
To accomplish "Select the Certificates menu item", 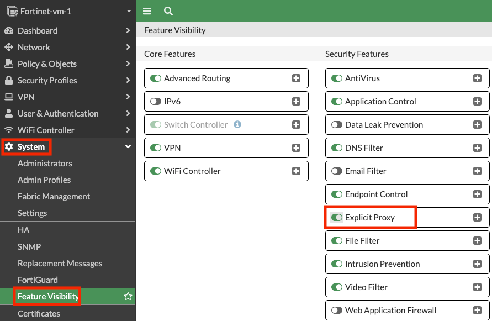I will coord(39,313).
